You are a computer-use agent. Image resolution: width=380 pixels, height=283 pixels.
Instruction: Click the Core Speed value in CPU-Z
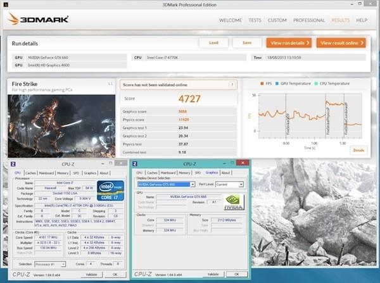[48, 237]
